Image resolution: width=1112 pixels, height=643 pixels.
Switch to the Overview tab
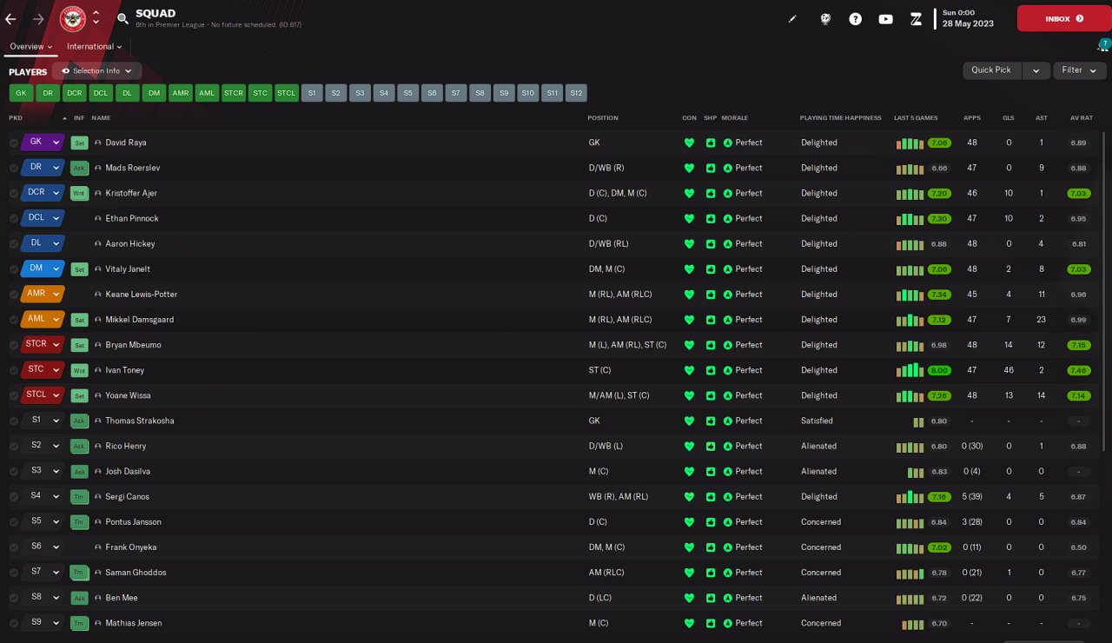[x=30, y=46]
